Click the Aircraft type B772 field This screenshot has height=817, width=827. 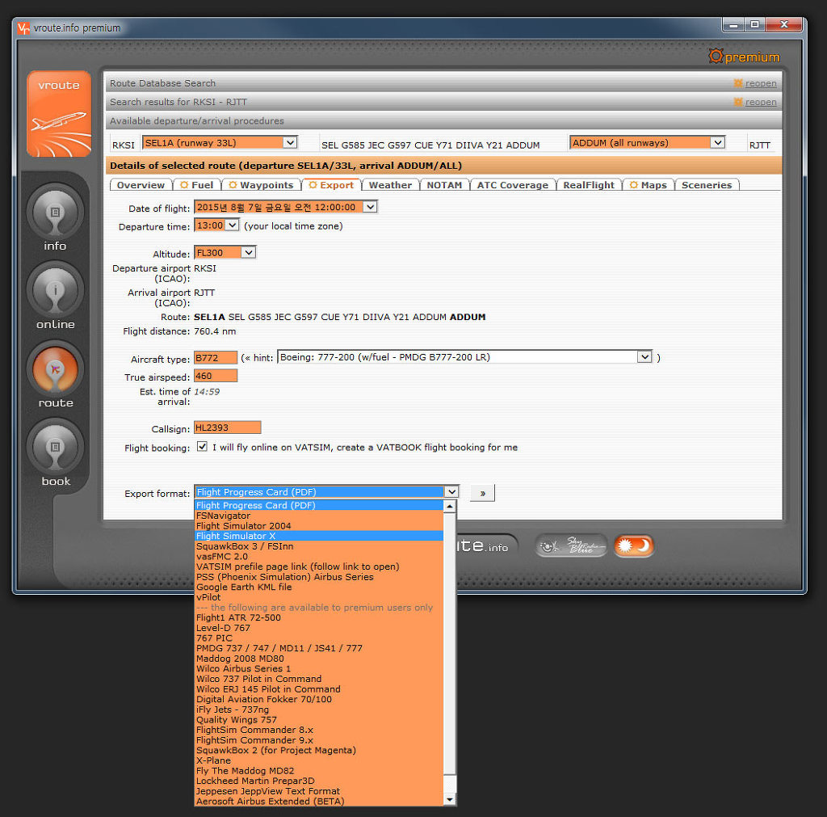pyautogui.click(x=216, y=357)
